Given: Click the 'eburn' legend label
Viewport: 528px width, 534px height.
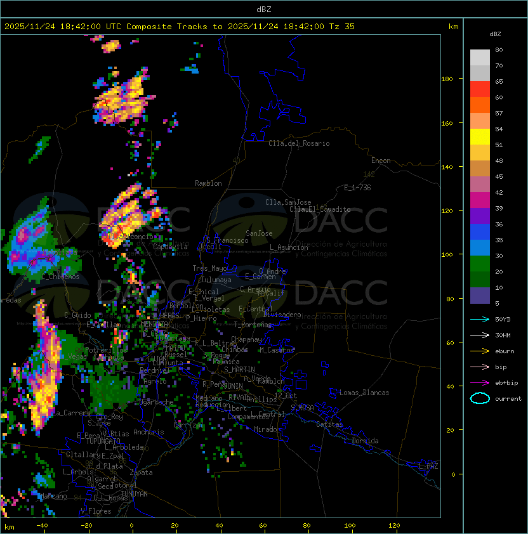Looking at the screenshot, I should pos(505,351).
